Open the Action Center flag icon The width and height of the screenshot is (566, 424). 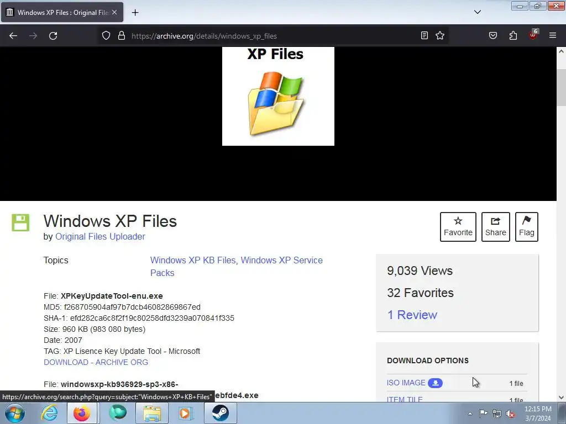(x=483, y=414)
